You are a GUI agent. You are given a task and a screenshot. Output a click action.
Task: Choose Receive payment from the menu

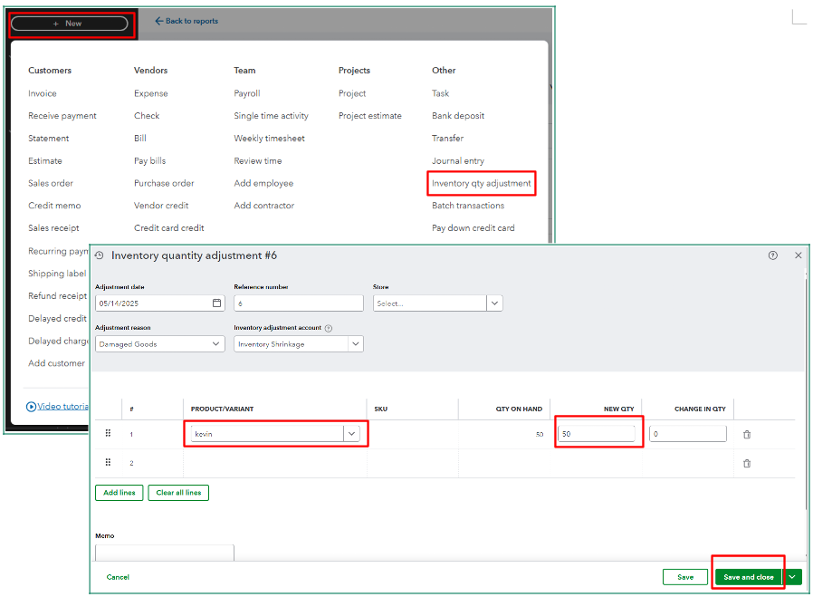62,116
